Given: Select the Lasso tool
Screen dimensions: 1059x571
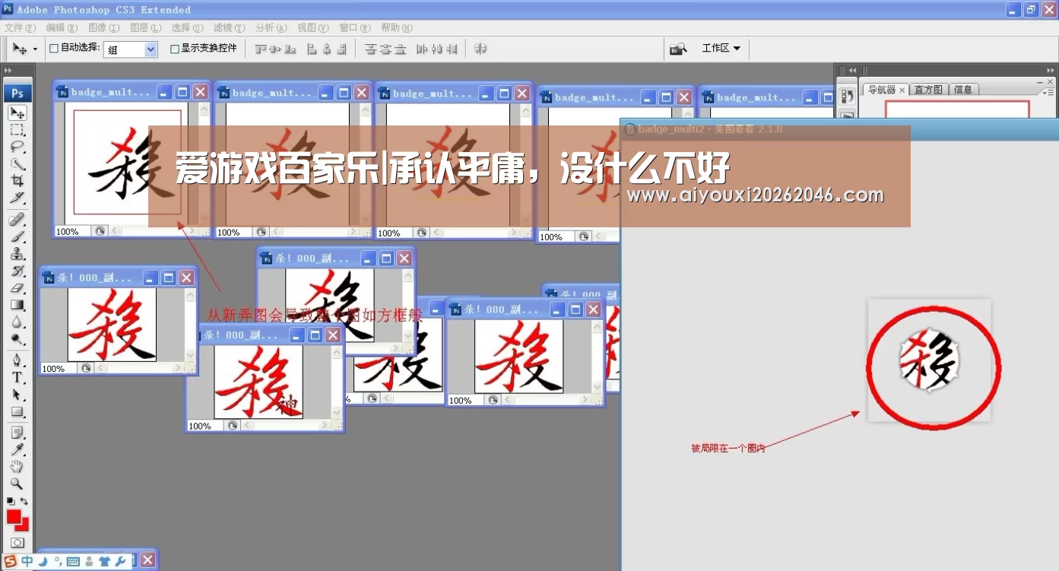Looking at the screenshot, I should [17, 147].
